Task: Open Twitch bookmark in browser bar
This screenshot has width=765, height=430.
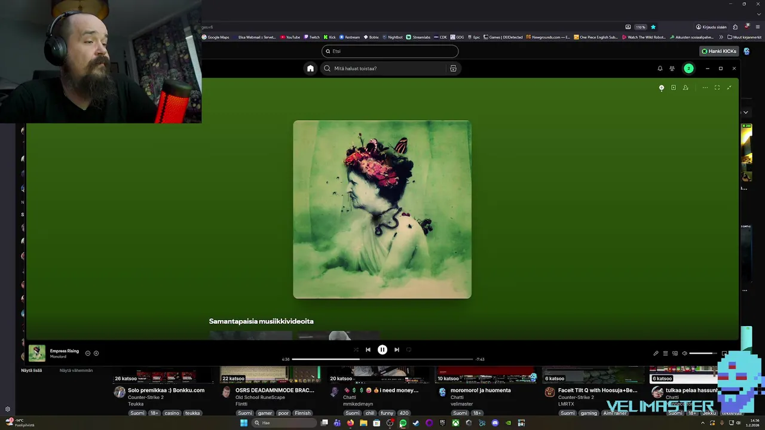Action: click(x=312, y=37)
